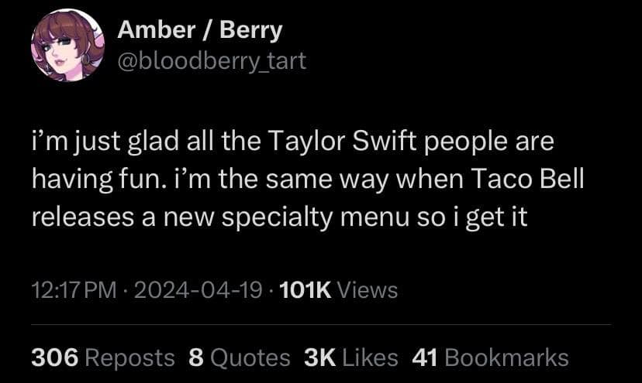Click the 12:17 PM timestamp
This screenshot has height=383, width=642.
pos(74,290)
